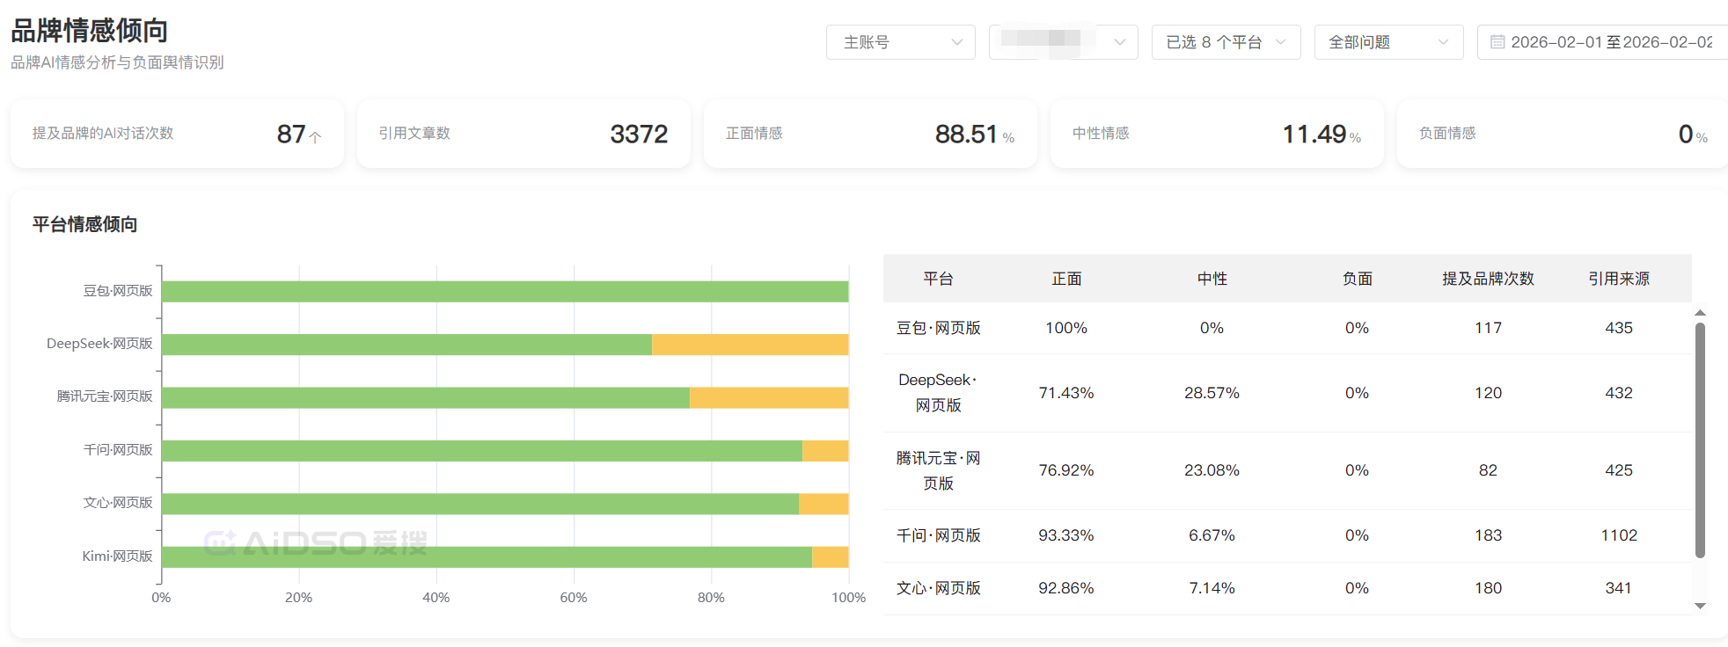Click the 千问·网页版 row in table
This screenshot has height=647, width=1728.
click(x=938, y=535)
